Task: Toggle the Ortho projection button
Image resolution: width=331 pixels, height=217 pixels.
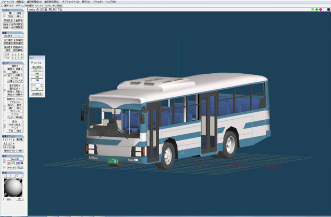Action: pos(33,10)
